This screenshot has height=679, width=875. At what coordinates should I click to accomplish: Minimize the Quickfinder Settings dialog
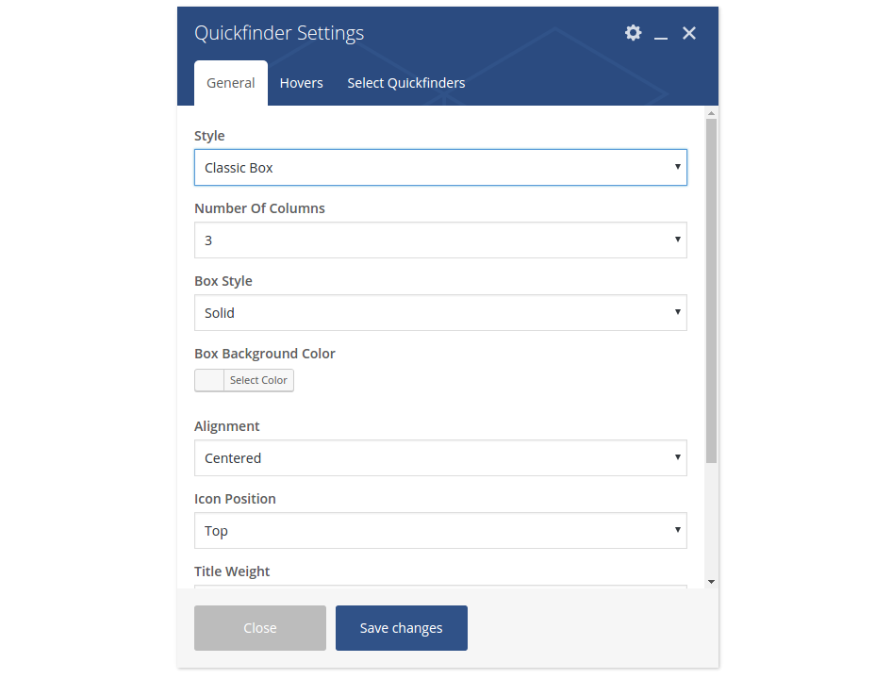[661, 34]
